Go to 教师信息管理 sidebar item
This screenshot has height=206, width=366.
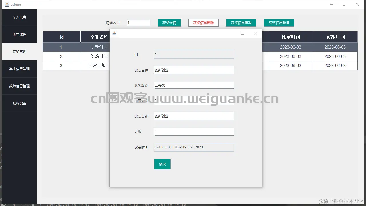click(19, 86)
